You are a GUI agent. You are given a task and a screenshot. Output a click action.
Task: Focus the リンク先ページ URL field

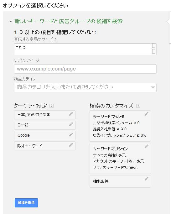(x=85, y=69)
